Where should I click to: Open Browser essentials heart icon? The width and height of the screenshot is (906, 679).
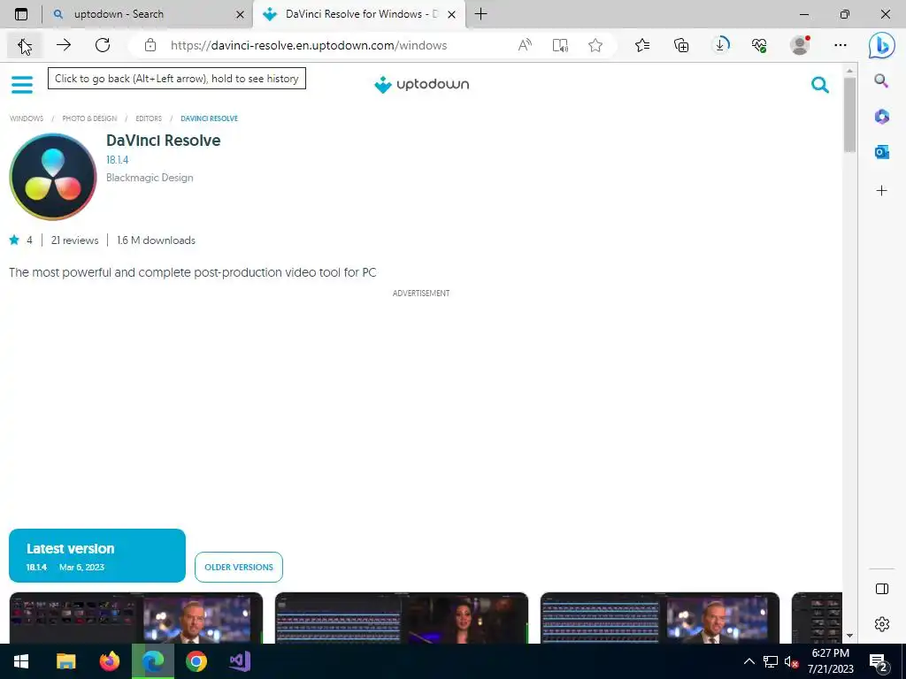(x=759, y=45)
